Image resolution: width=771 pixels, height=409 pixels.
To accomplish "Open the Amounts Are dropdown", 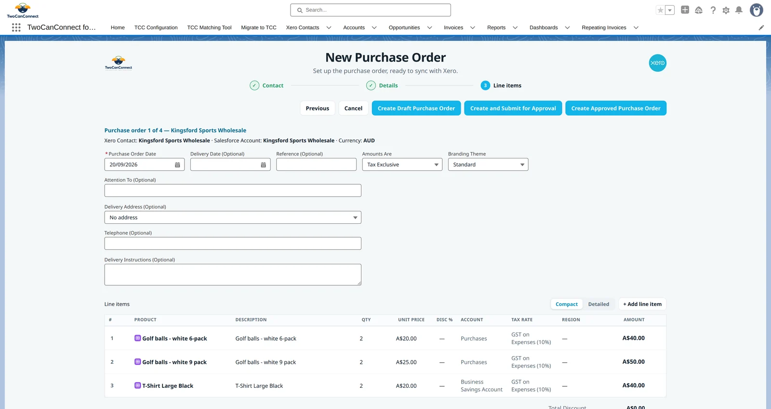I will (402, 165).
